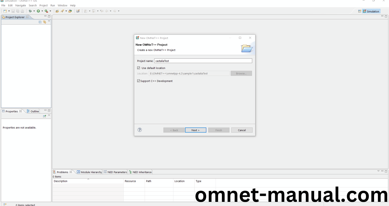This screenshot has height=206, width=389.
Task: Click the Next Annotation toolbar icon
Action: point(86,11)
